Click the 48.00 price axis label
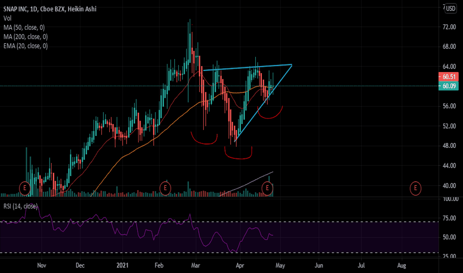This screenshot has height=273, width=463. tap(449, 146)
